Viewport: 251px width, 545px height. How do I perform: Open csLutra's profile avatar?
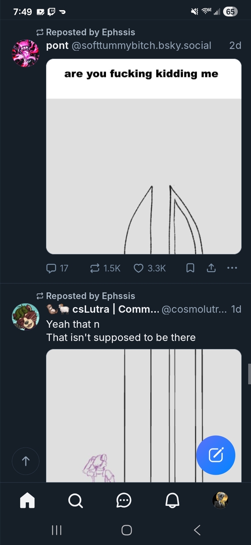pyautogui.click(x=25, y=317)
